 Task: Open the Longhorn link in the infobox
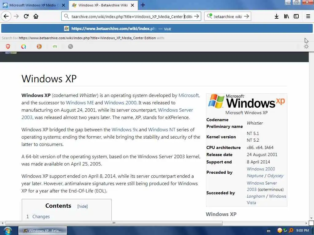(x=256, y=196)
